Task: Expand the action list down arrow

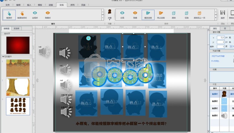Action: pyautogui.click(x=216, y=18)
